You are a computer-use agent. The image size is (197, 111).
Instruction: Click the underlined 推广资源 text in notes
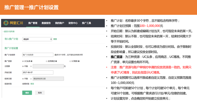pos(117,57)
